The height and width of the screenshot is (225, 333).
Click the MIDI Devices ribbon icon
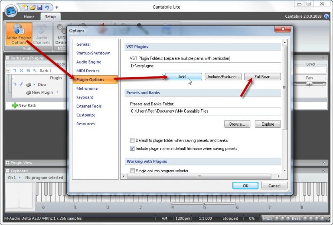point(61,34)
